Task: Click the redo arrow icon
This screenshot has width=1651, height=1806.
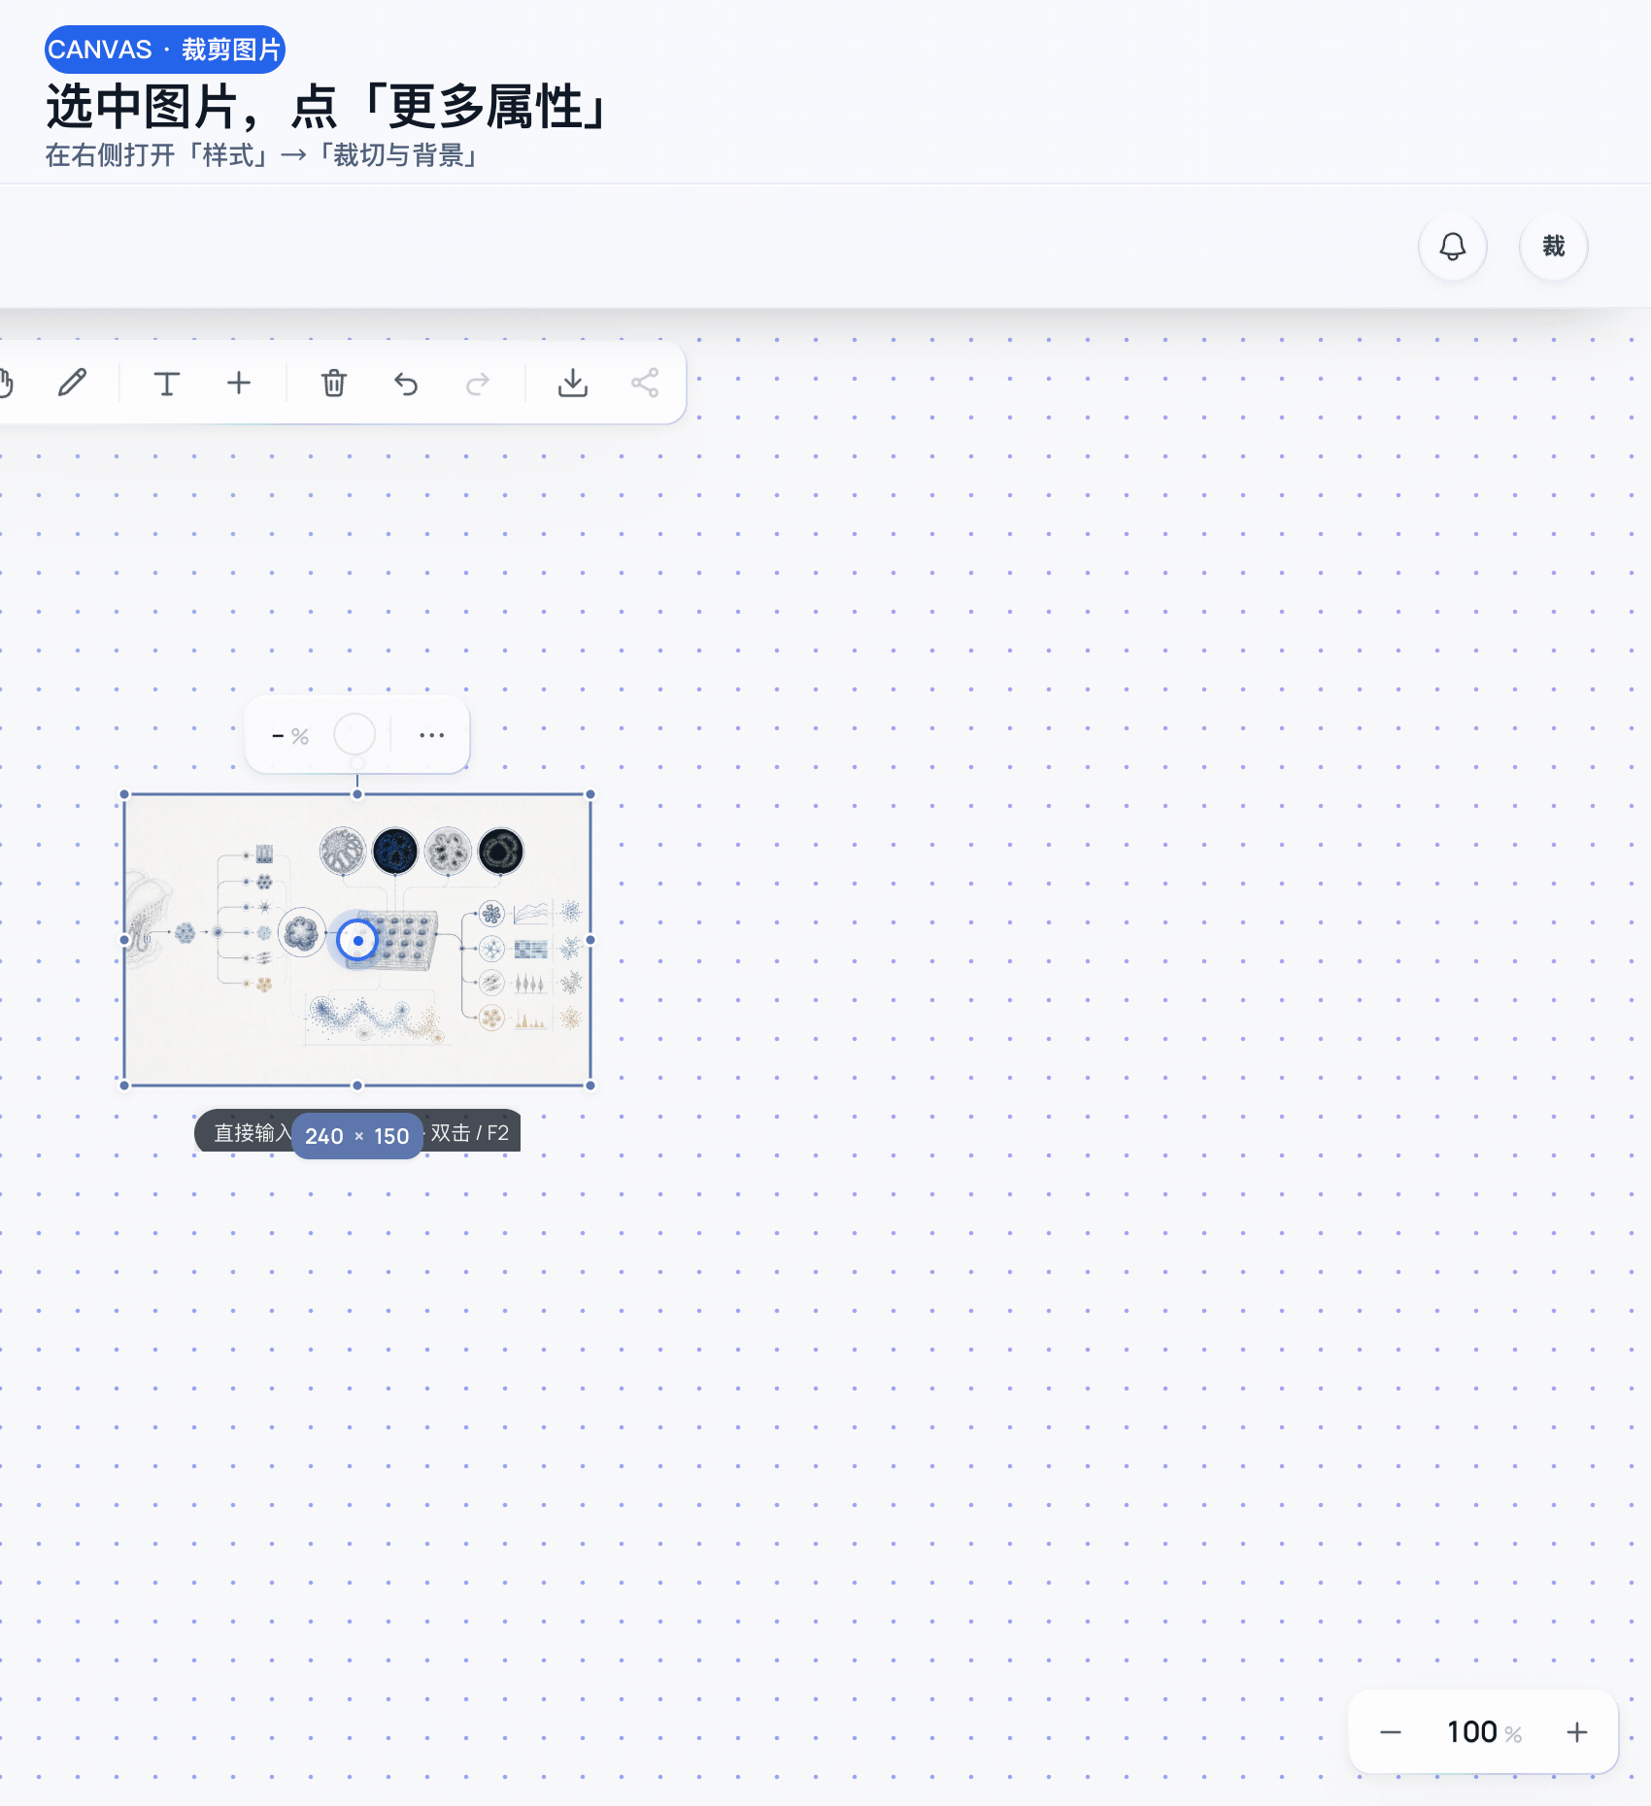Action: tap(478, 383)
